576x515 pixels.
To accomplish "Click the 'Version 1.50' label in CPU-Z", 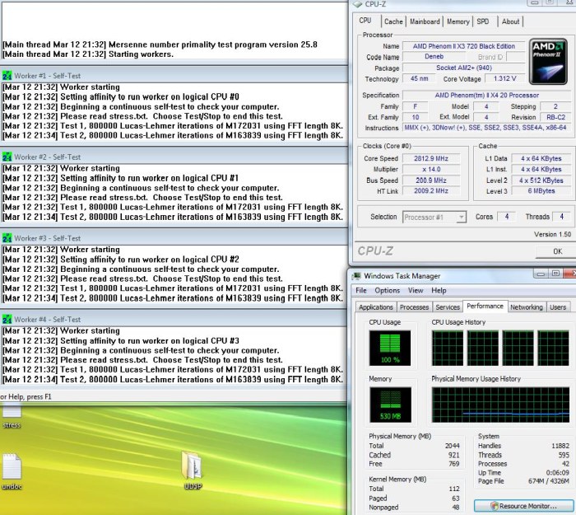I will pos(552,234).
